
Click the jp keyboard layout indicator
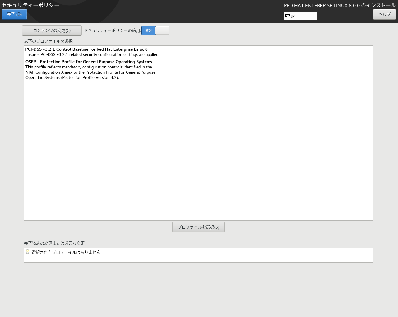pos(301,16)
